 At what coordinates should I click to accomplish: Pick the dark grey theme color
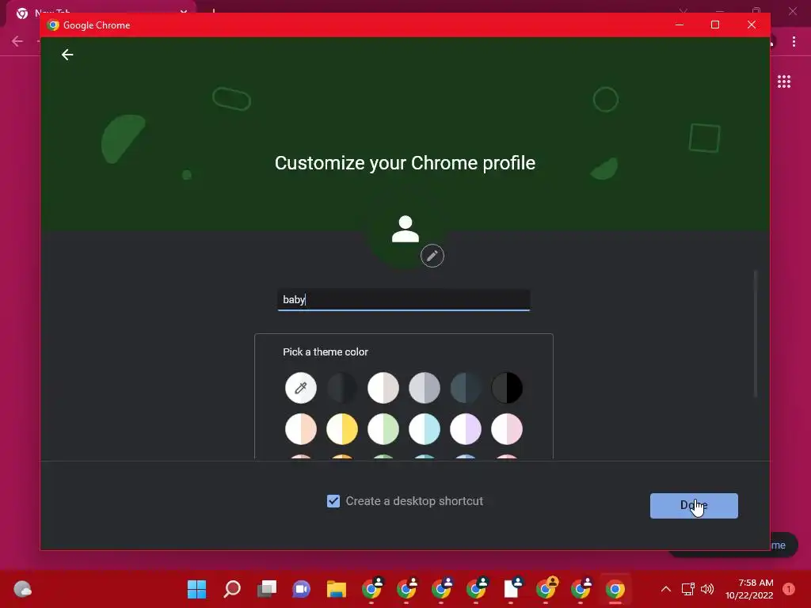tap(342, 388)
